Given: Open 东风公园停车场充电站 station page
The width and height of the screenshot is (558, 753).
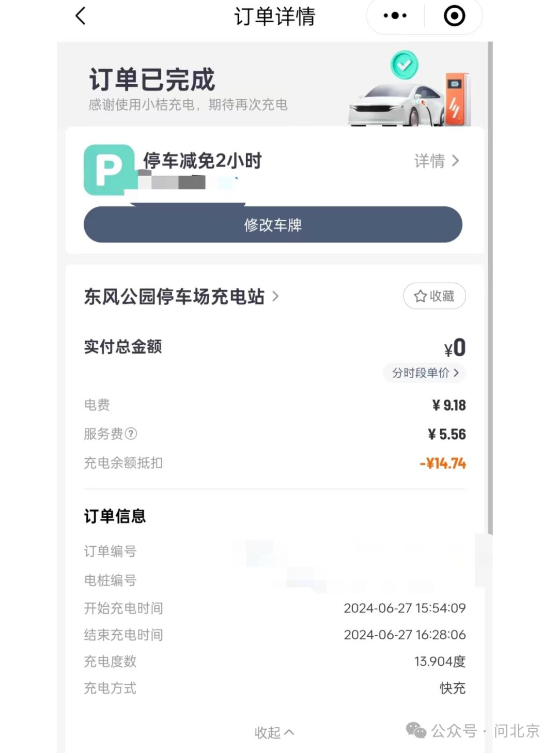Looking at the screenshot, I should click(181, 297).
